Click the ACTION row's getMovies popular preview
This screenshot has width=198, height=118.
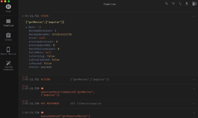pyautogui.click(x=90, y=79)
